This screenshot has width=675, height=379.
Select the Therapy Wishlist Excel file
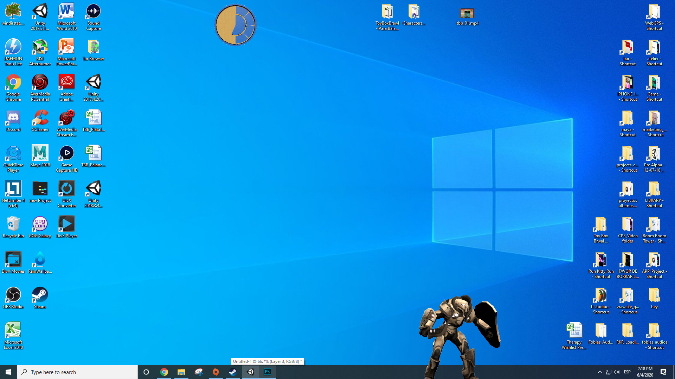[574, 335]
